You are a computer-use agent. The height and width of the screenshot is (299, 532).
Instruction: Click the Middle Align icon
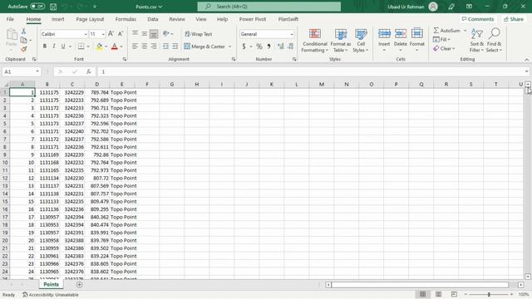point(144,33)
